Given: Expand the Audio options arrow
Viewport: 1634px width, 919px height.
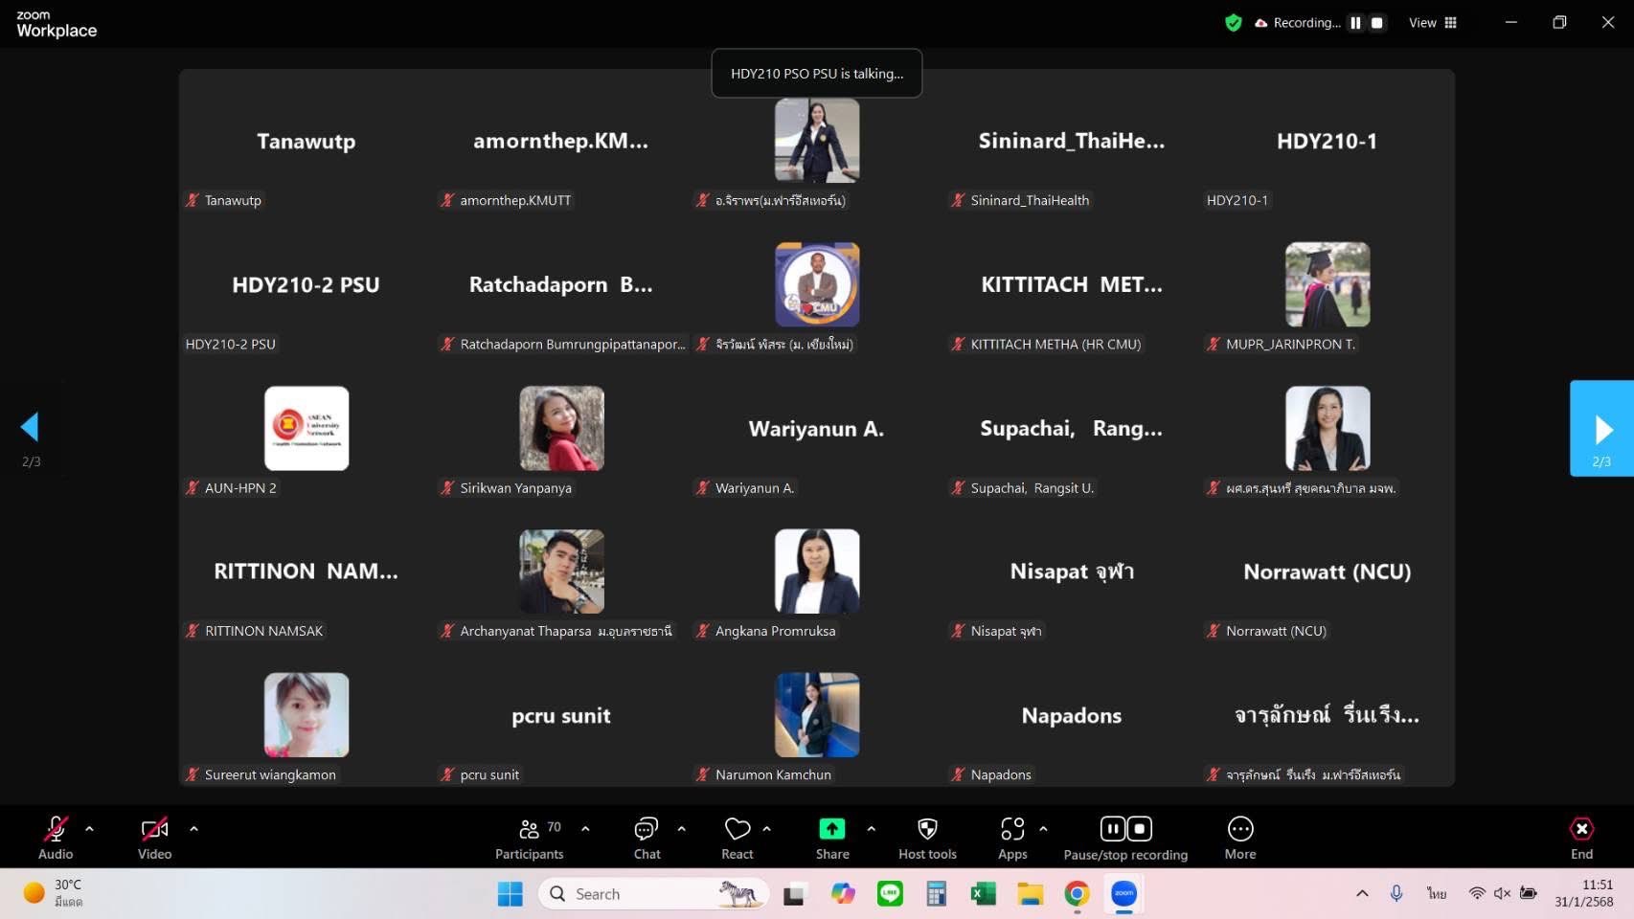Looking at the screenshot, I should pos(90,829).
